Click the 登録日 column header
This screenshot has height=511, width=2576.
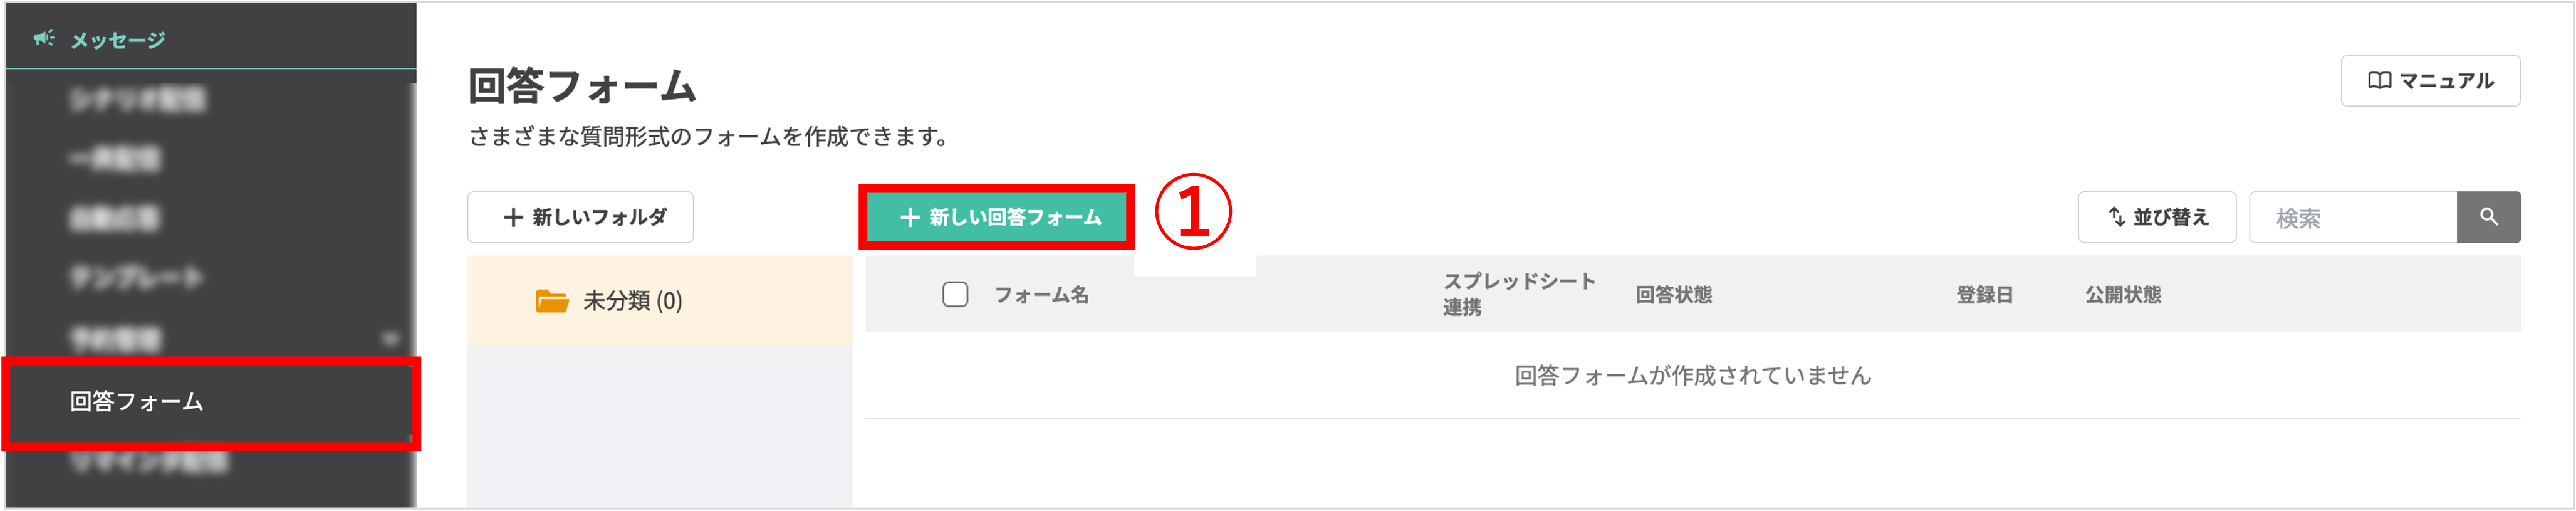(1984, 295)
